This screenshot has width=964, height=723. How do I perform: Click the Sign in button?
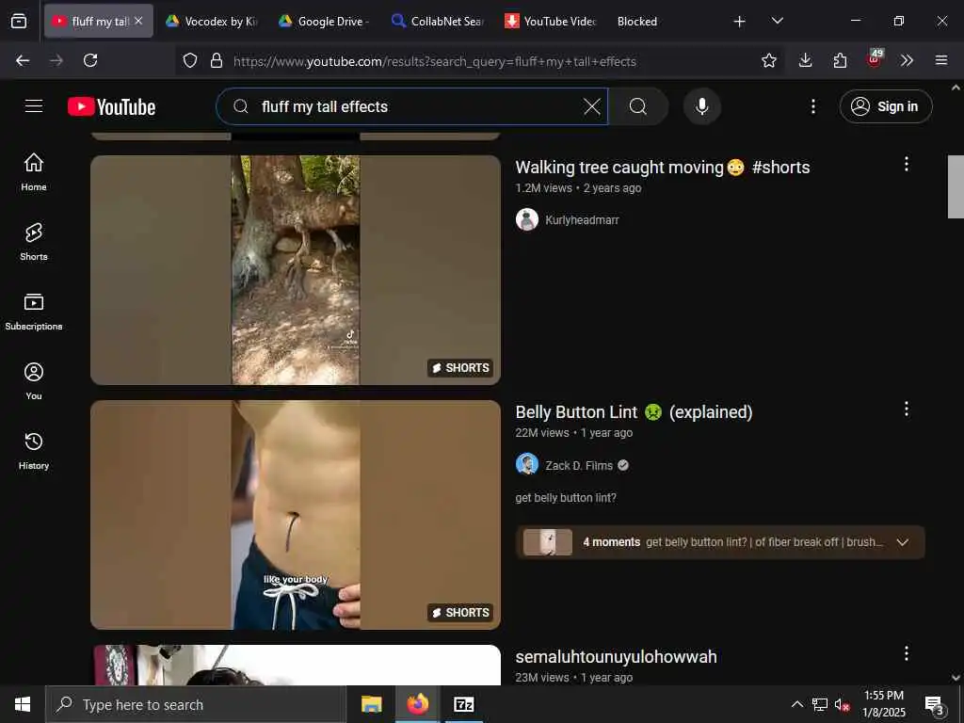click(886, 106)
